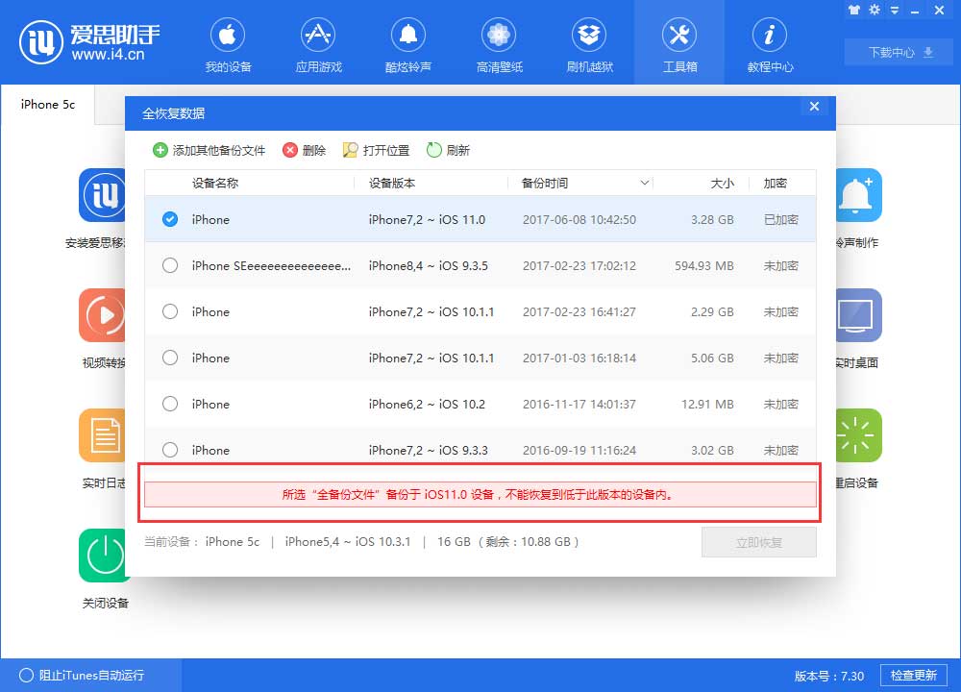The height and width of the screenshot is (692, 961).
Task: Expand the 下载中心 download menu
Action: click(898, 53)
